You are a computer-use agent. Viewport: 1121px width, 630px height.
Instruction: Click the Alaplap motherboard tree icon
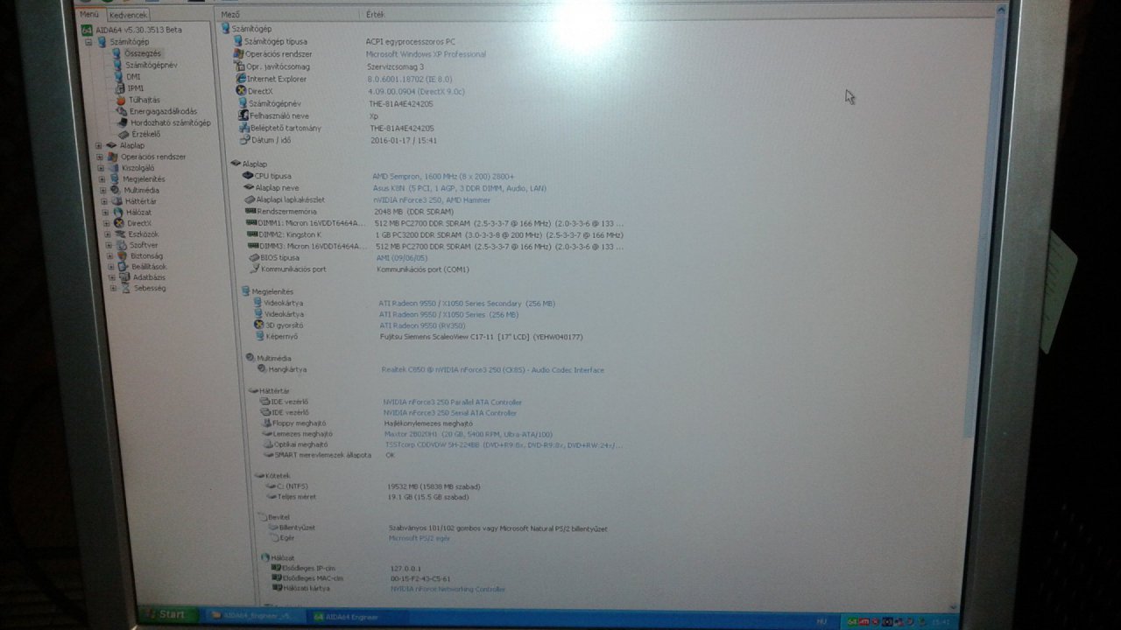pyautogui.click(x=110, y=145)
